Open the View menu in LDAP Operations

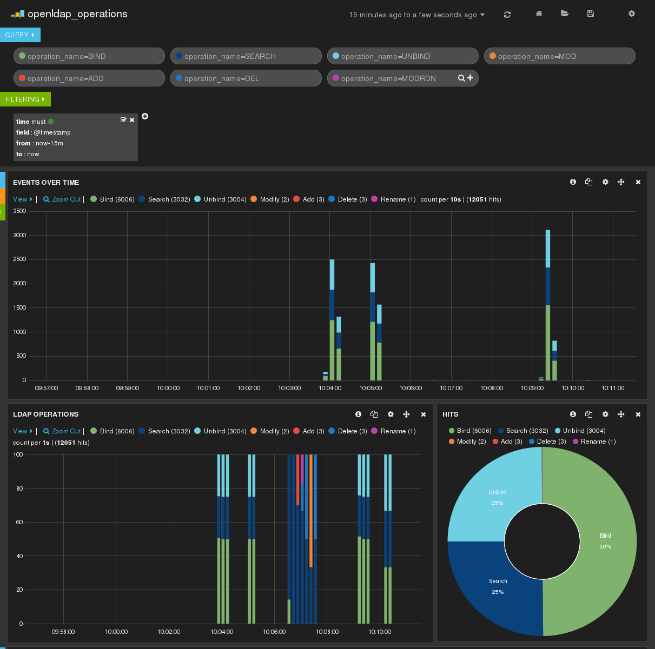click(22, 431)
